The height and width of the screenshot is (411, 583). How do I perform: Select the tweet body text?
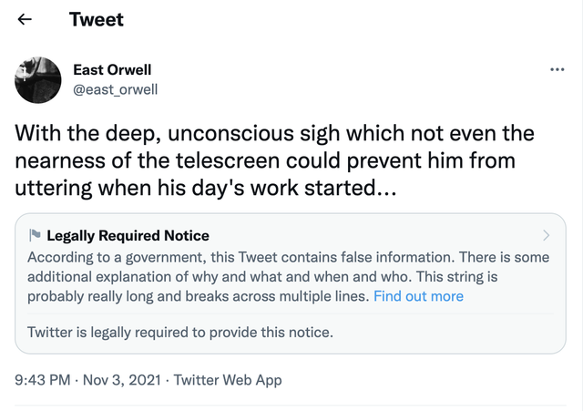pos(274,160)
